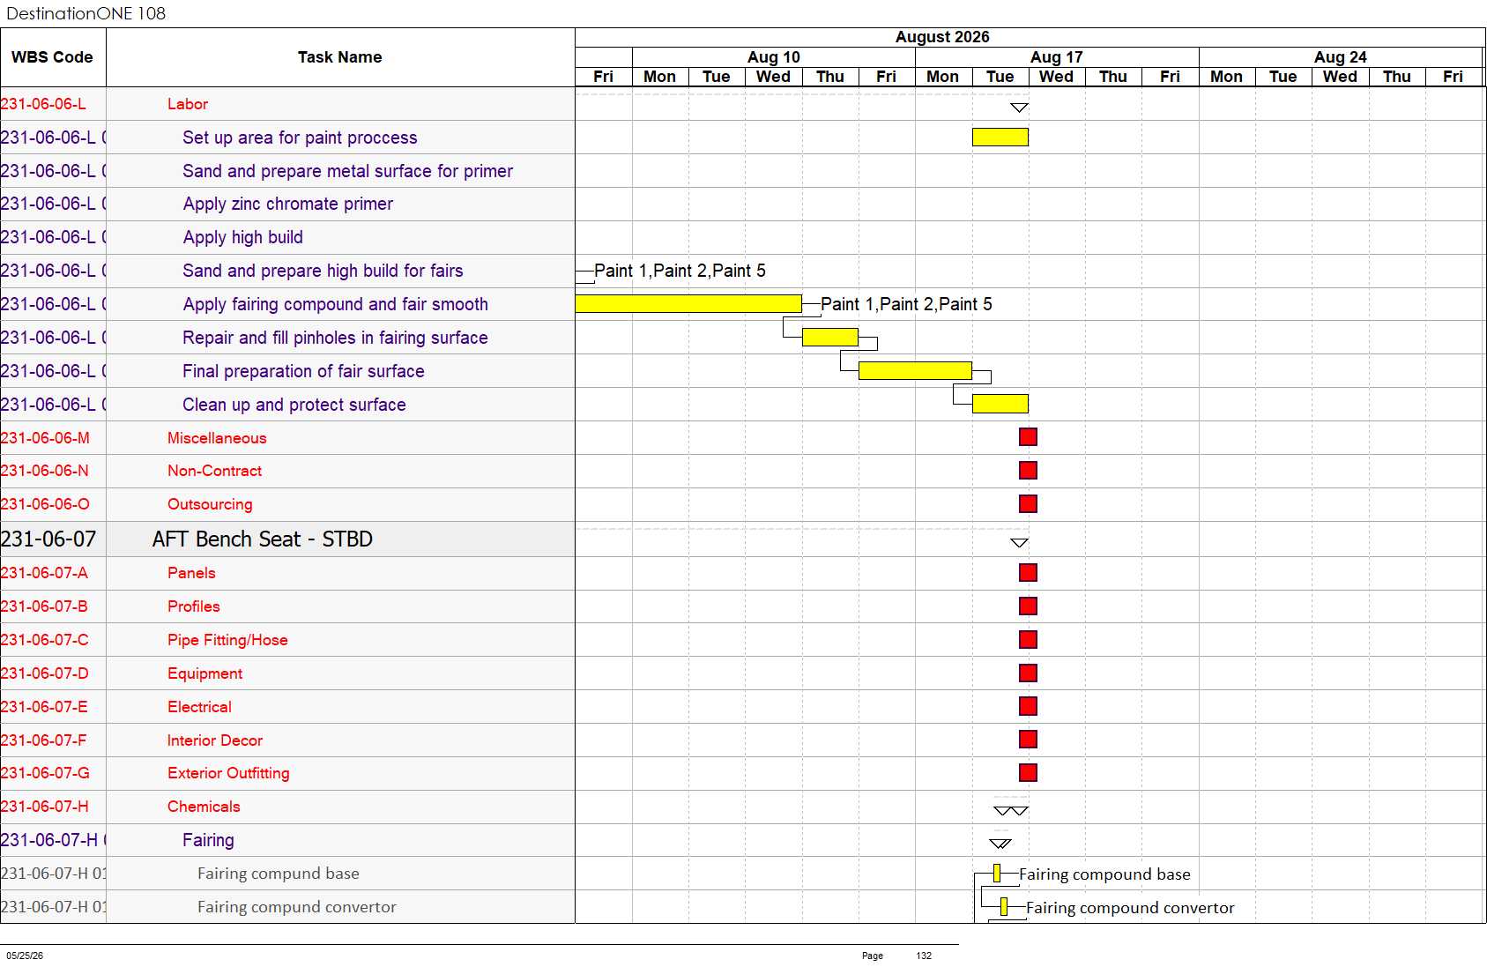This screenshot has width=1487, height=967.
Task: Click the Aug 24 week header
Action: point(1341,57)
